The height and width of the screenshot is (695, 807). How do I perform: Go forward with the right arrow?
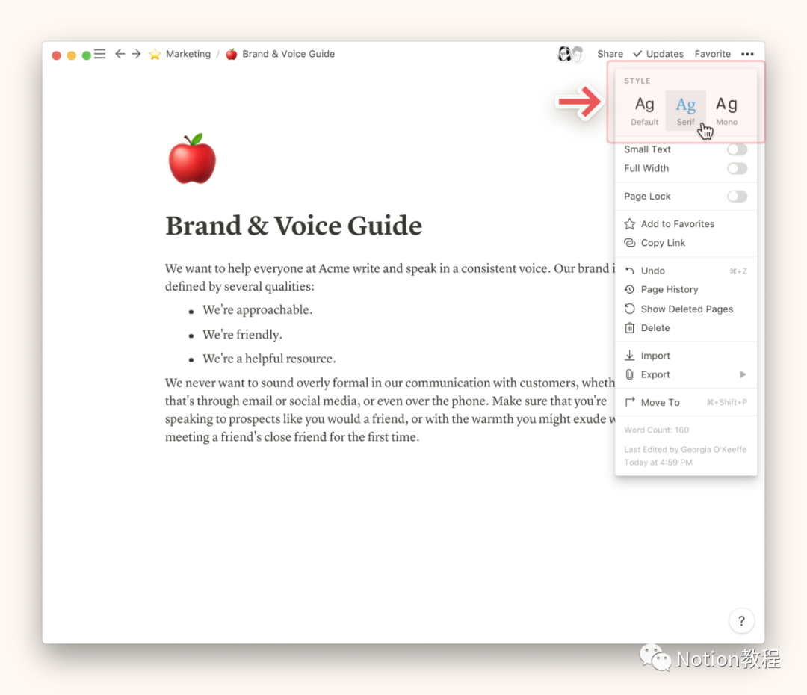click(136, 54)
